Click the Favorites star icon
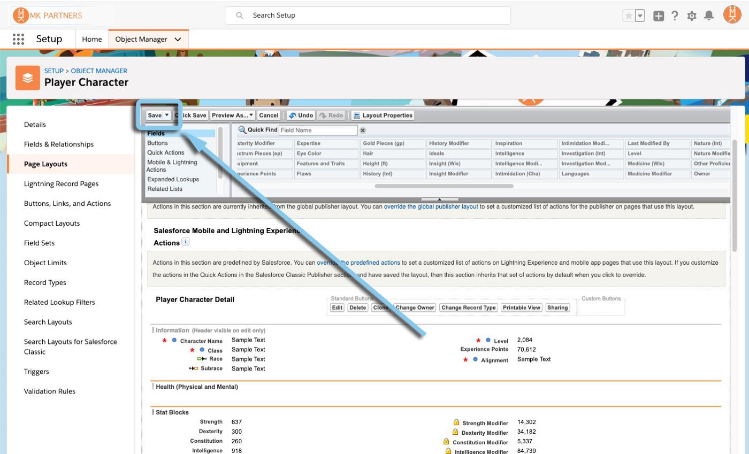 (630, 16)
